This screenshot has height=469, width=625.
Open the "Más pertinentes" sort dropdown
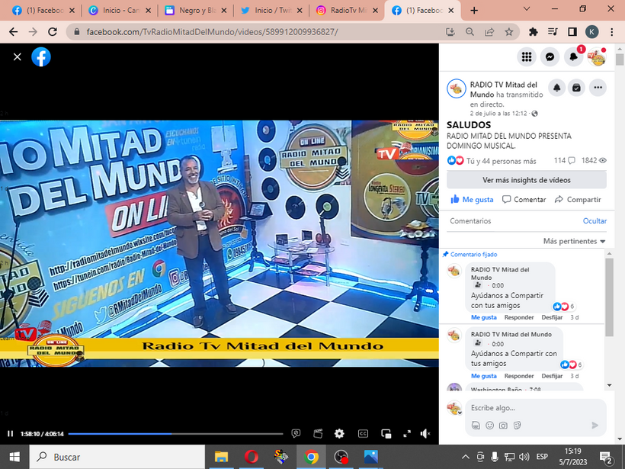[575, 241]
